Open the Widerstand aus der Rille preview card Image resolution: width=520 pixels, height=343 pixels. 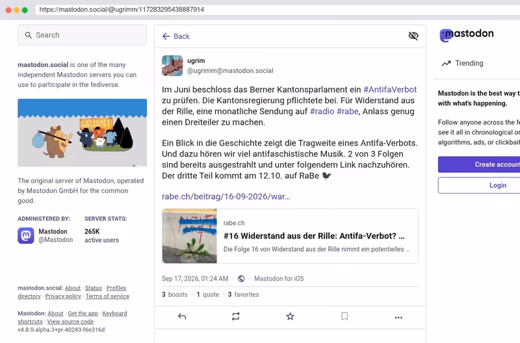tap(290, 236)
